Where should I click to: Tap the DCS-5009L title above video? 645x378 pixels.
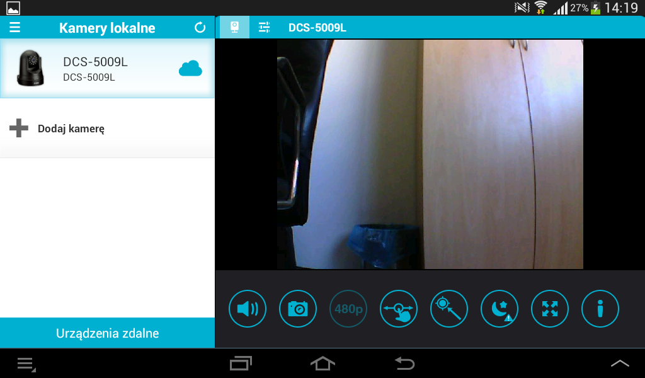coord(317,28)
